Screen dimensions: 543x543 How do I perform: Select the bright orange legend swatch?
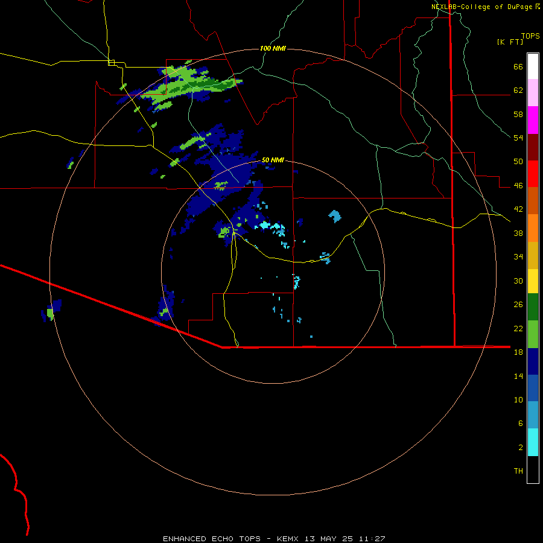click(533, 228)
